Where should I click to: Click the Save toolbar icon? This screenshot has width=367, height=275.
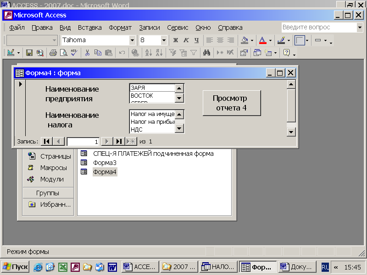point(29,53)
